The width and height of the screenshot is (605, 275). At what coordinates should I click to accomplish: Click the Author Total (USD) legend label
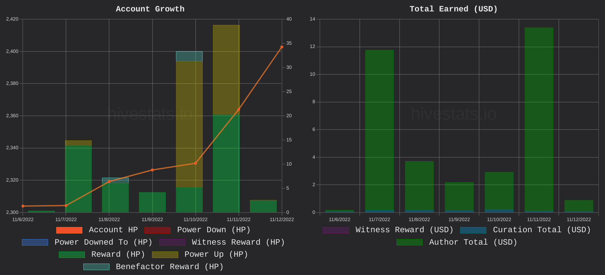pyautogui.click(x=473, y=242)
